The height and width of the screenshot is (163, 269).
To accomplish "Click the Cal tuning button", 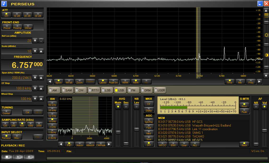I will coord(27,112).
